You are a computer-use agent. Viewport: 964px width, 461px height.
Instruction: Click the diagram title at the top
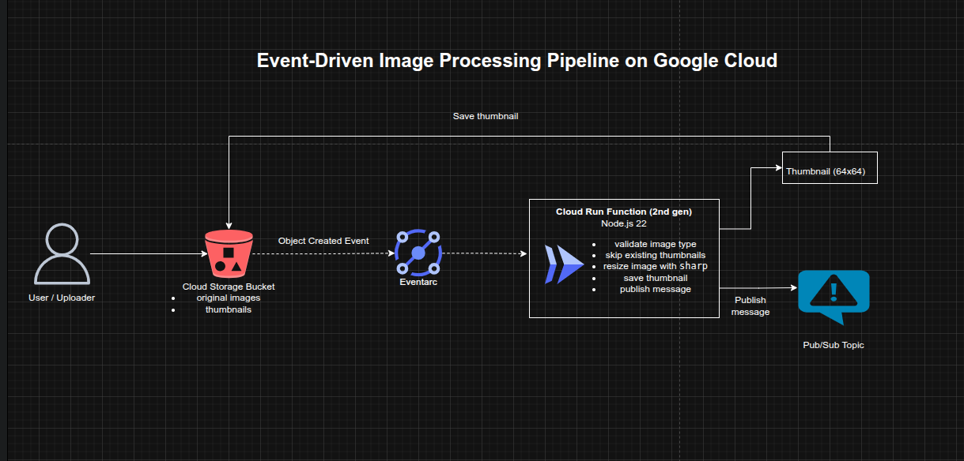pos(516,60)
